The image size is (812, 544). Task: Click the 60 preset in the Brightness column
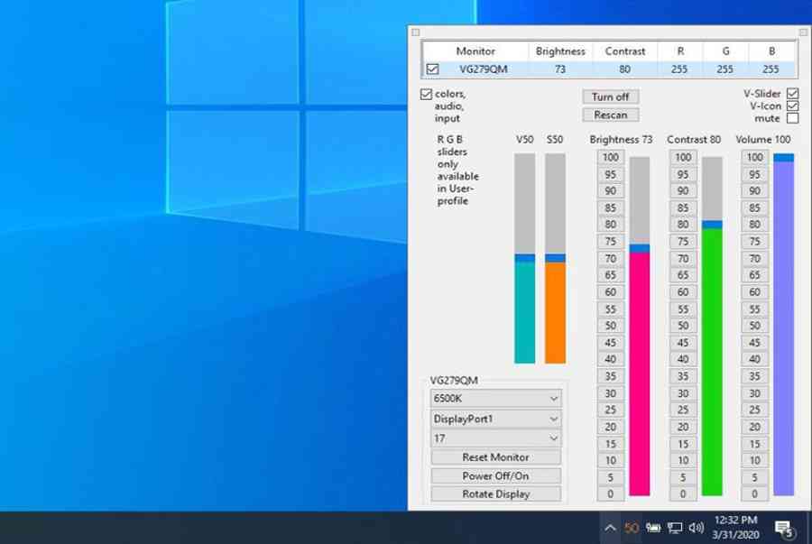pyautogui.click(x=611, y=292)
